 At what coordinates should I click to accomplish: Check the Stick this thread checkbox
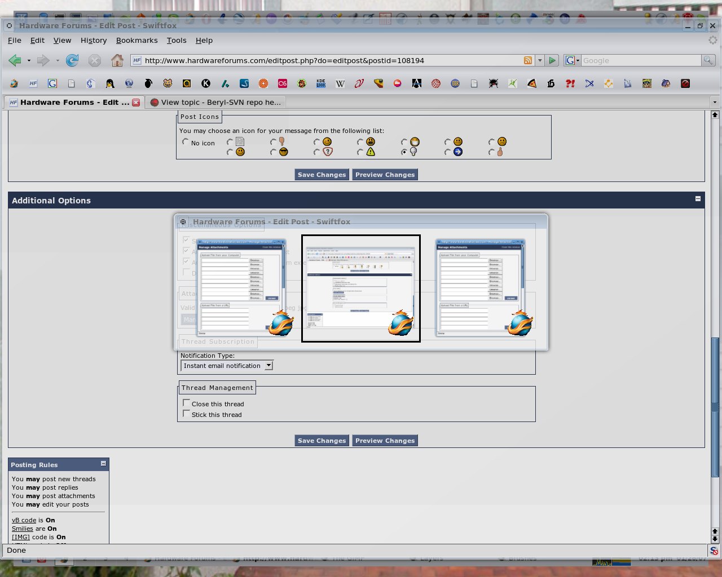pos(186,414)
